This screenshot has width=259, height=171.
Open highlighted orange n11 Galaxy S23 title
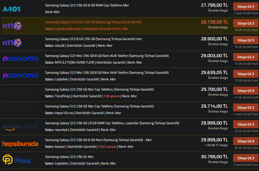coord(94,22)
